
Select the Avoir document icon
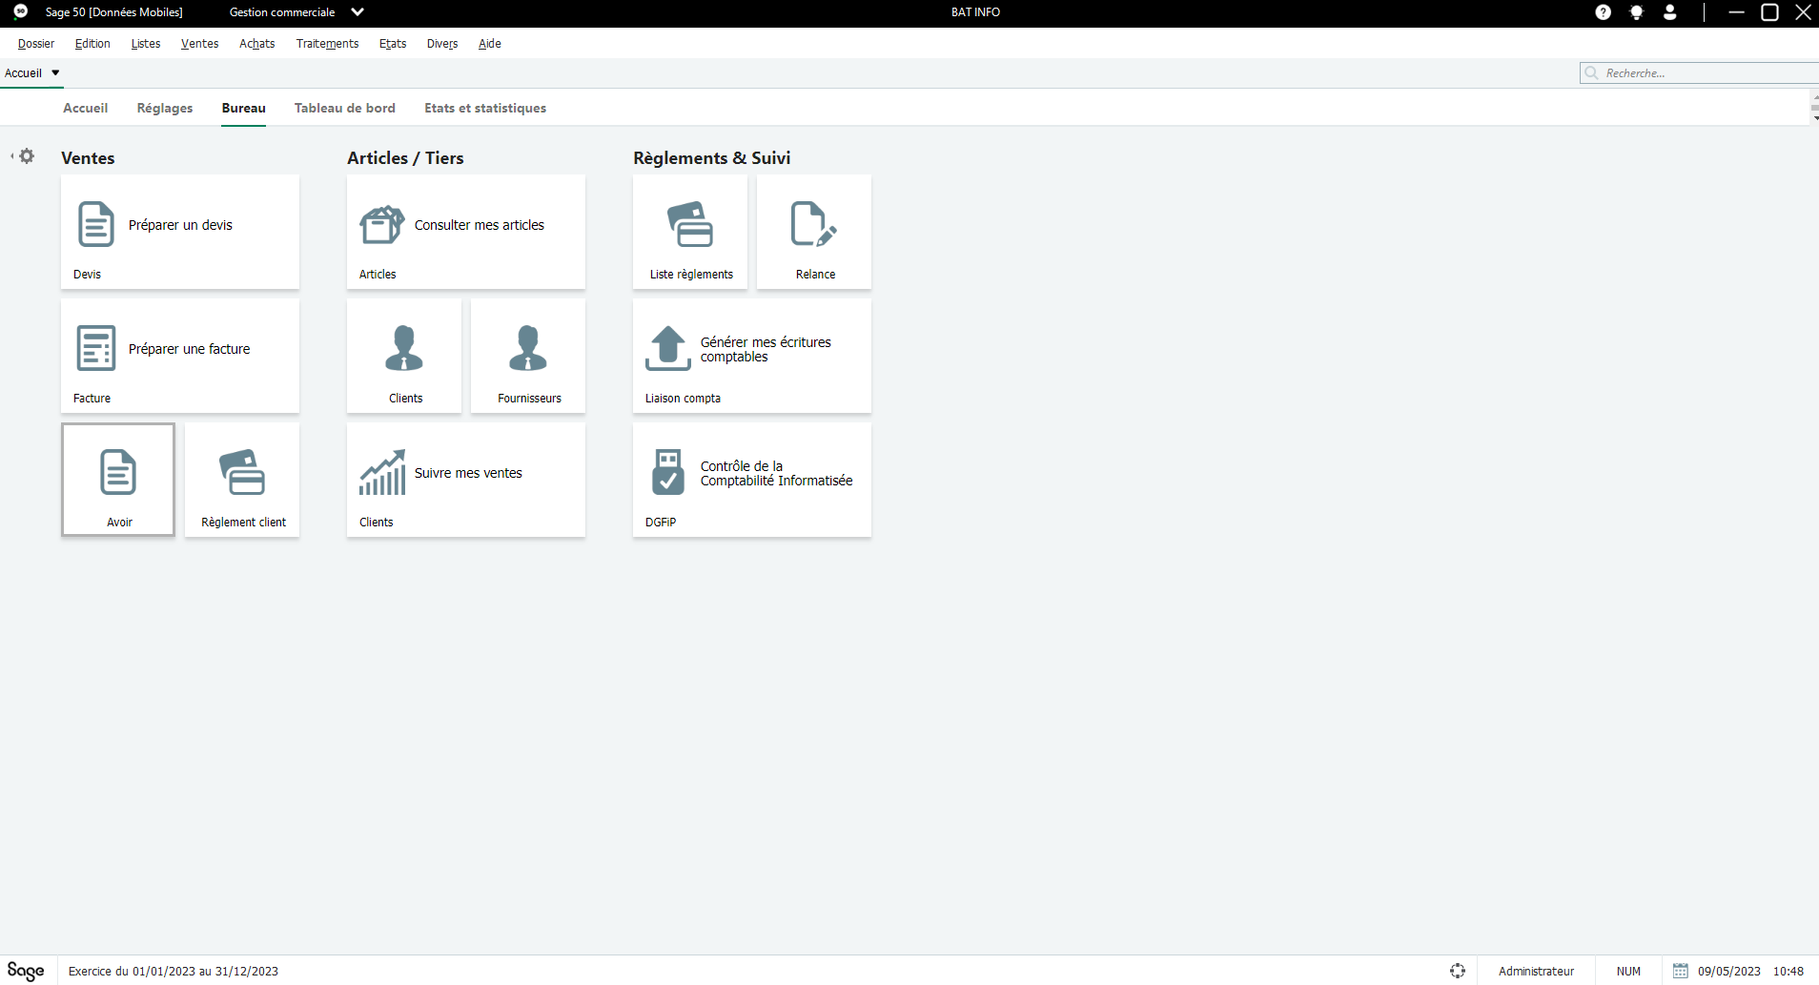(117, 471)
